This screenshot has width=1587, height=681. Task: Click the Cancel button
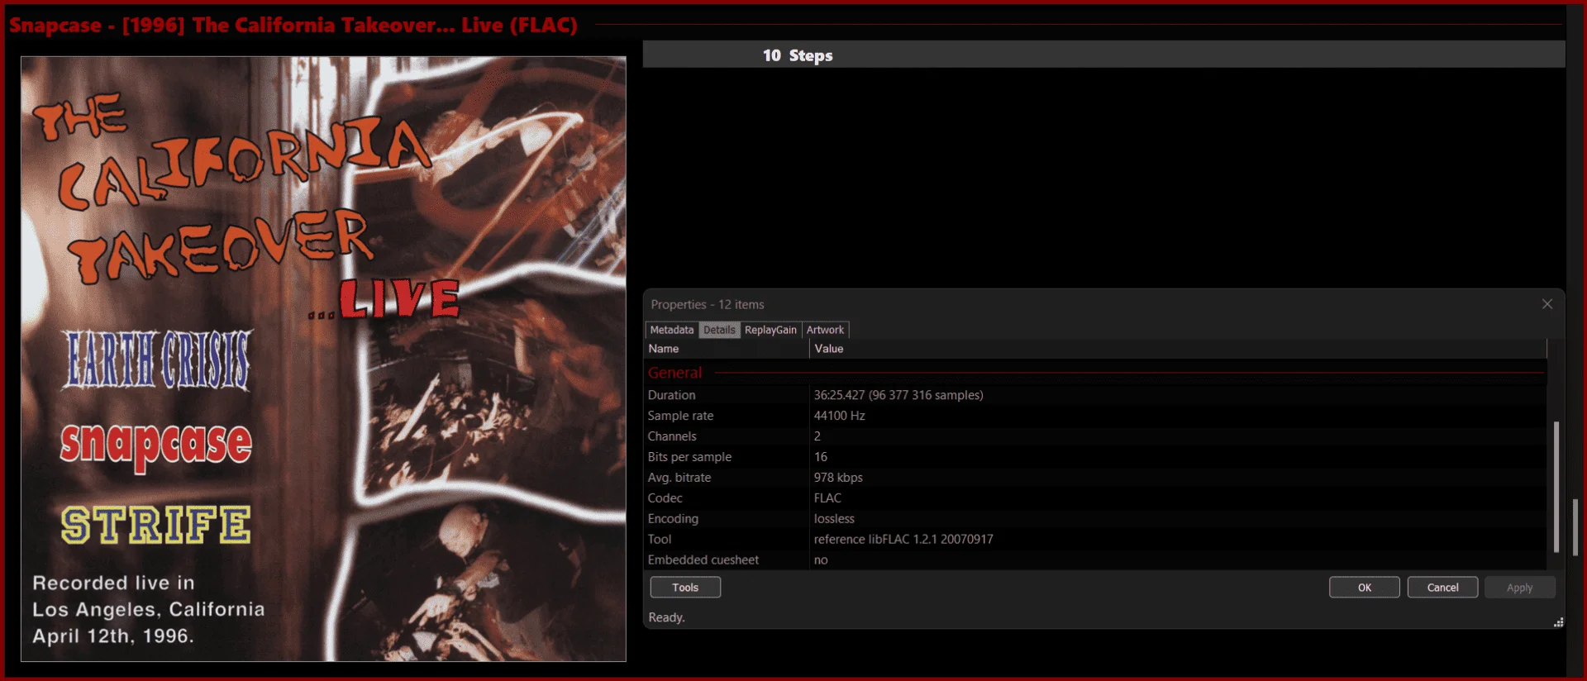(x=1442, y=588)
